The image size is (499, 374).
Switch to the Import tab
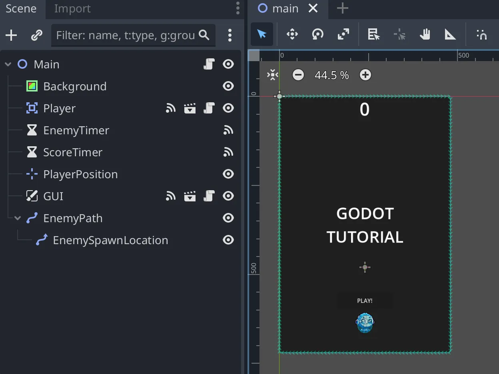coord(72,9)
